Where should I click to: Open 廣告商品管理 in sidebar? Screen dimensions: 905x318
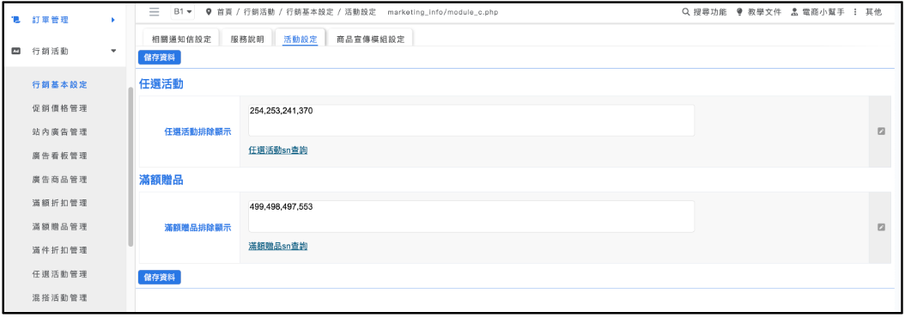click(x=59, y=180)
